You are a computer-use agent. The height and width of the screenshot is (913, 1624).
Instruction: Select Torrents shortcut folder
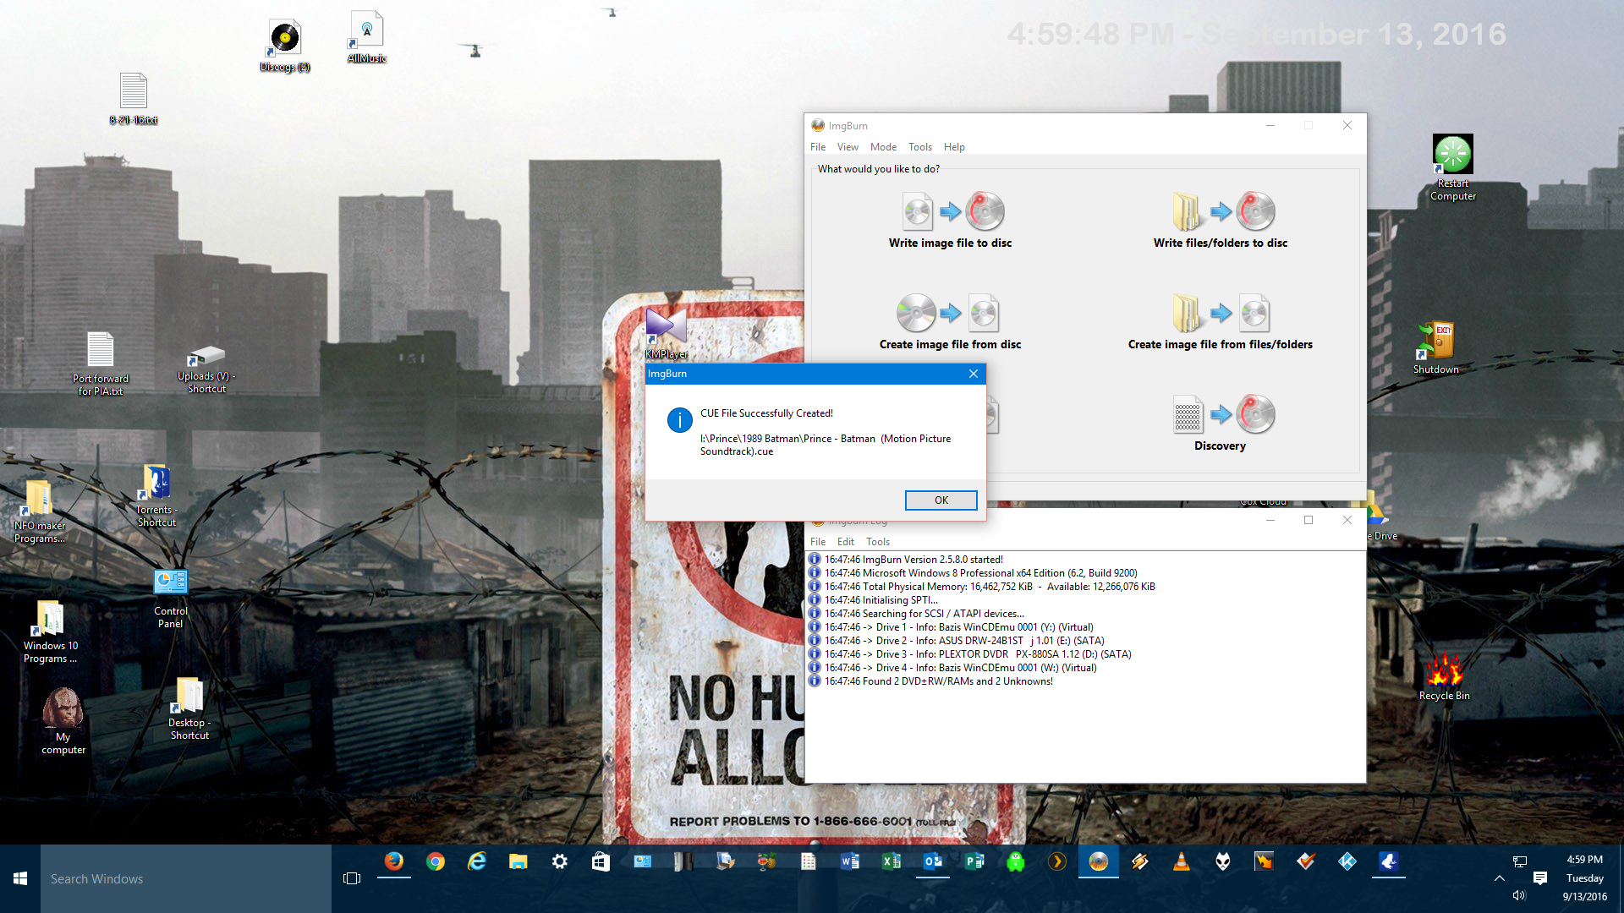tap(156, 496)
